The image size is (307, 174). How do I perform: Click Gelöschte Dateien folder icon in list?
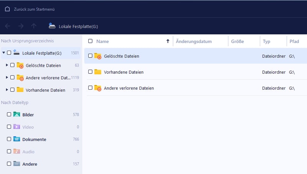coord(98,56)
